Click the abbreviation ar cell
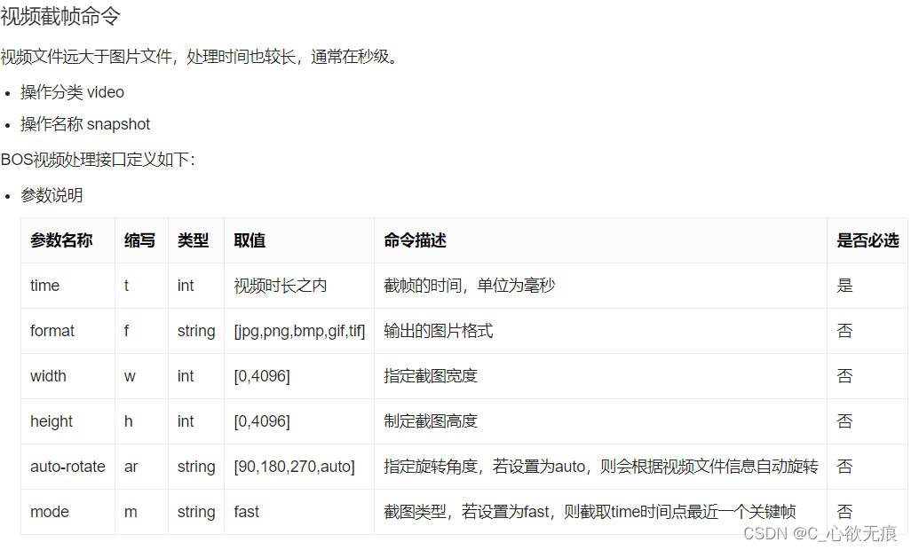The image size is (911, 550). click(131, 467)
